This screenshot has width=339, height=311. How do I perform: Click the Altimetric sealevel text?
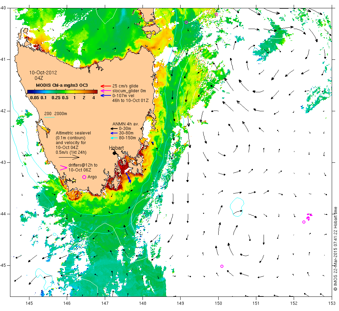point(73,133)
